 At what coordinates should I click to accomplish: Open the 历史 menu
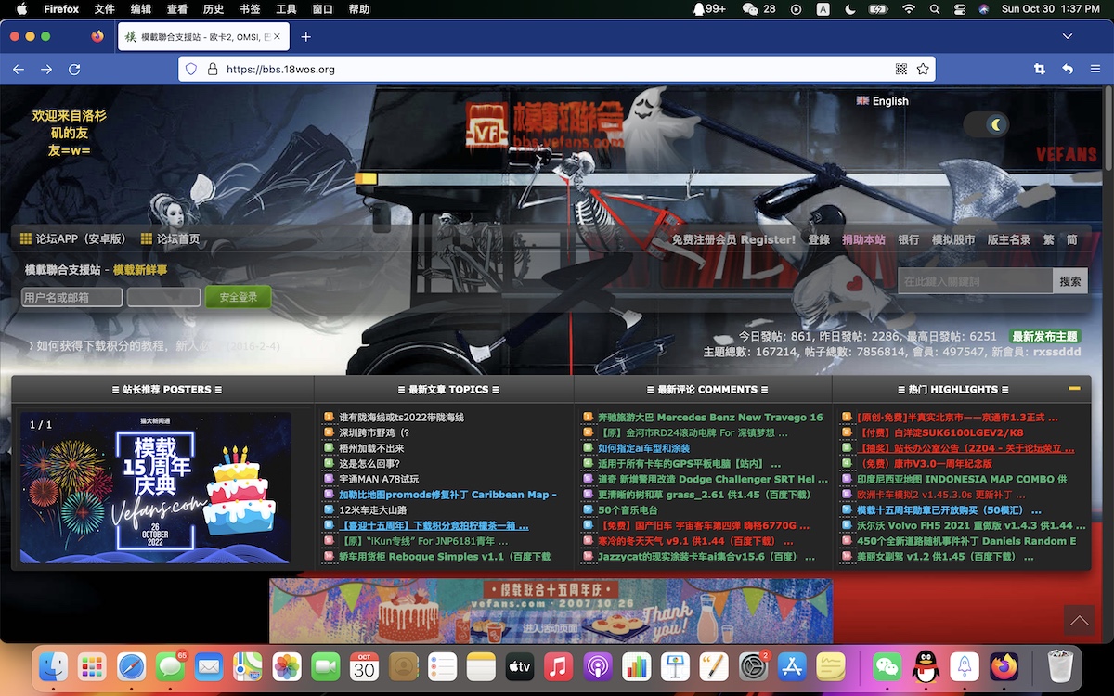pos(214,9)
